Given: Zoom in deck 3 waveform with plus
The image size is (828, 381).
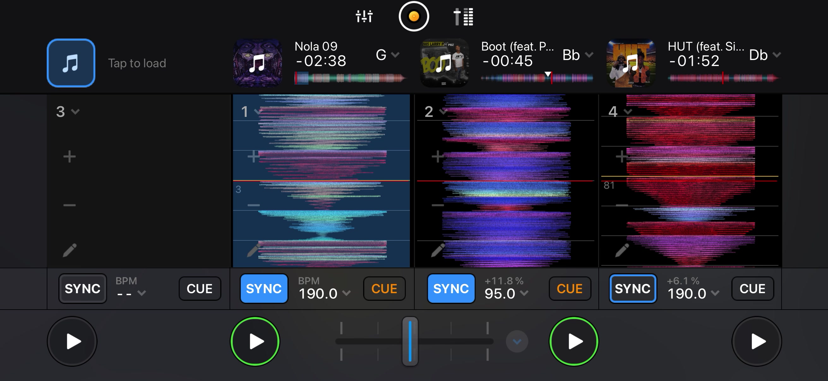Looking at the screenshot, I should click(x=69, y=157).
